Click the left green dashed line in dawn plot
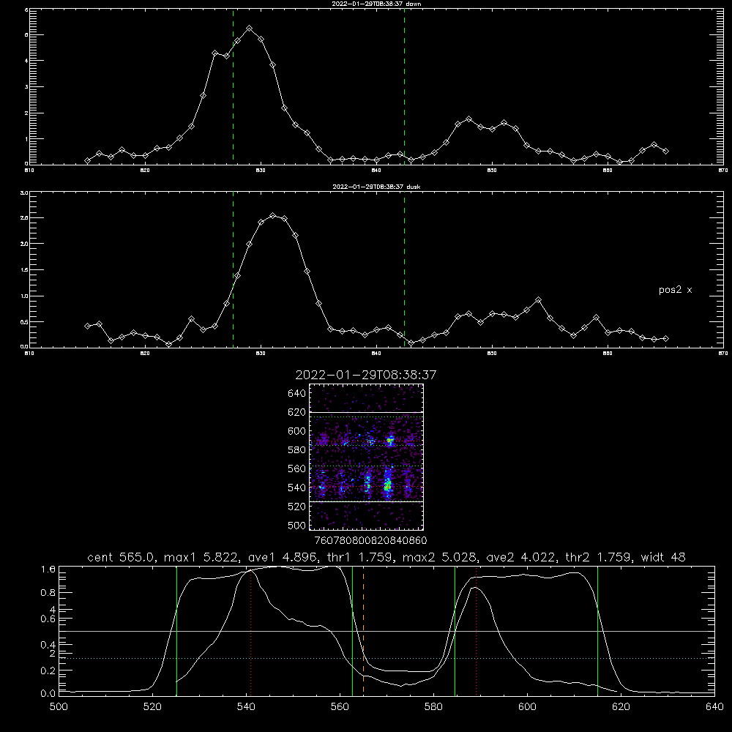The width and height of the screenshot is (732, 732). click(233, 86)
